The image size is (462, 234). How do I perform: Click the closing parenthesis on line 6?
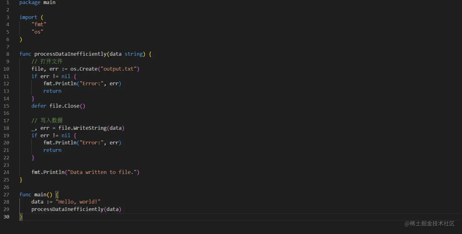point(21,39)
